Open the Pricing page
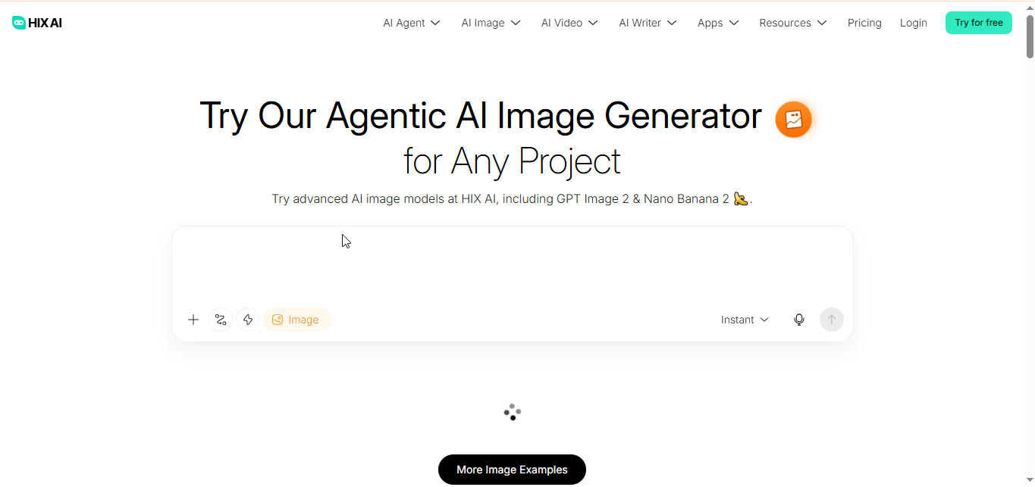 [864, 23]
